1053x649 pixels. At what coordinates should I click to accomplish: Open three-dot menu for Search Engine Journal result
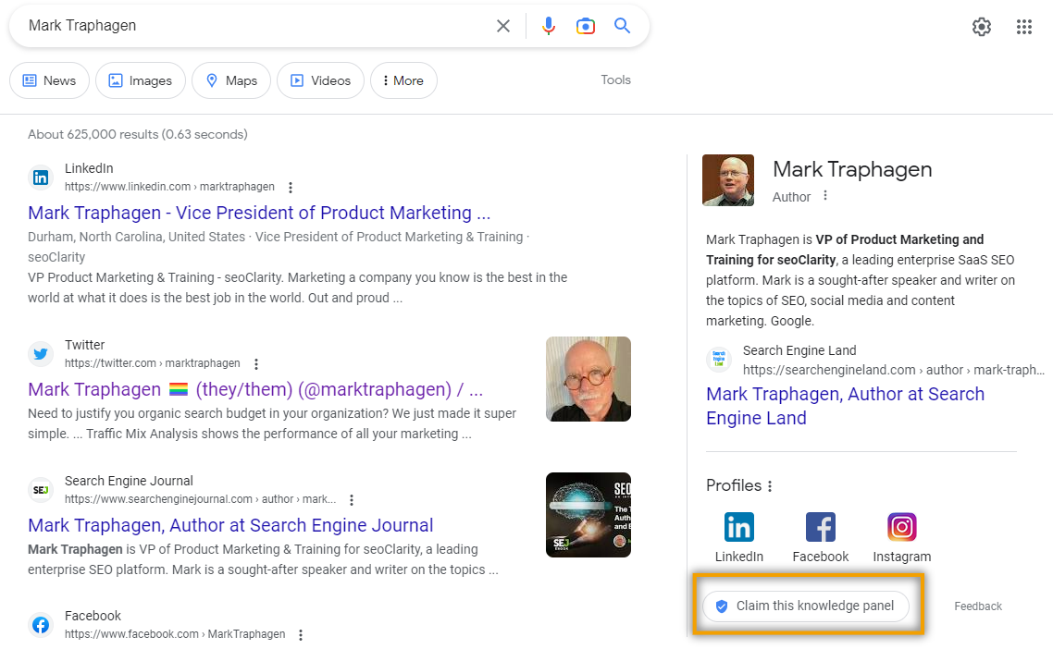pos(352,500)
